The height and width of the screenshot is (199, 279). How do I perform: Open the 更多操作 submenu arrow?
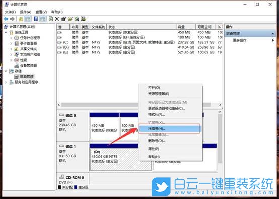click(x=273, y=40)
